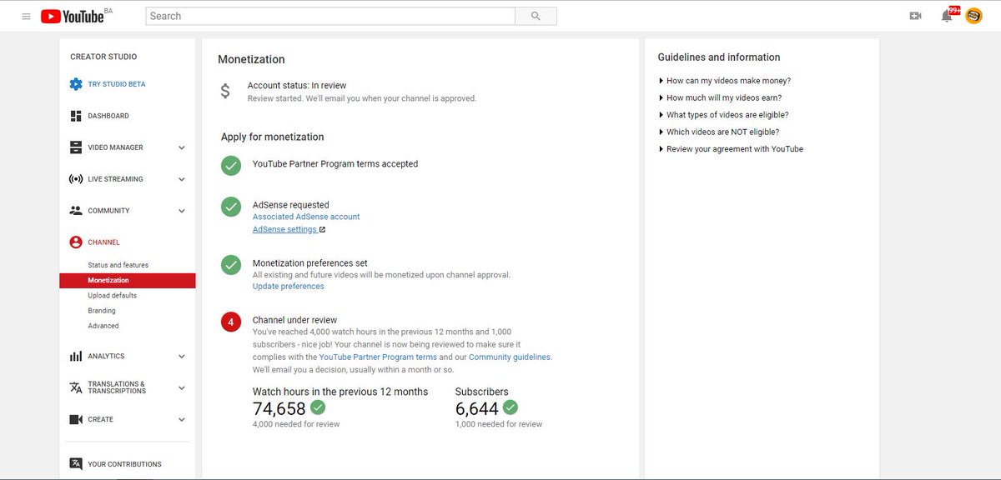This screenshot has height=480, width=1001.
Task: Open the hamburger guide menu
Action: (x=27, y=16)
